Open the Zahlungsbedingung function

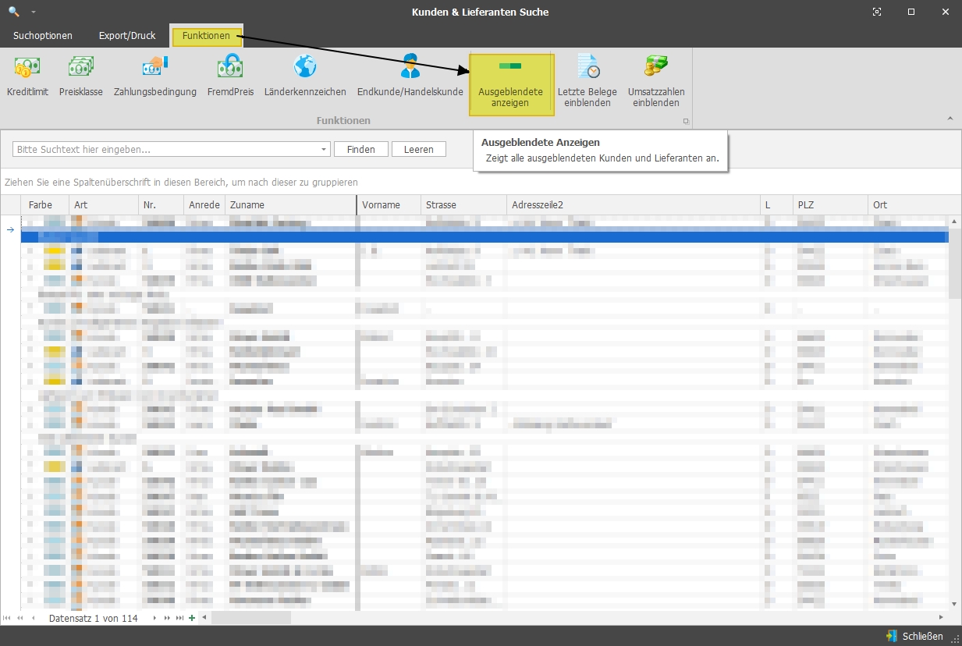coord(155,76)
